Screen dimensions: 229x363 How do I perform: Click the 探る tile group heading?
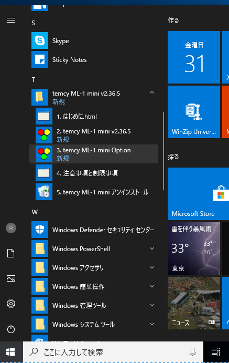tap(173, 157)
